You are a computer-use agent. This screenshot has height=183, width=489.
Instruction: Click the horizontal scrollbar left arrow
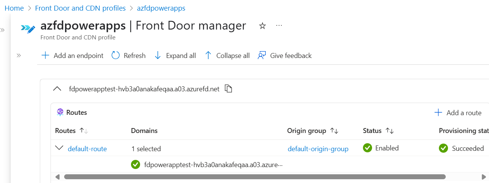pyautogui.click(x=58, y=177)
